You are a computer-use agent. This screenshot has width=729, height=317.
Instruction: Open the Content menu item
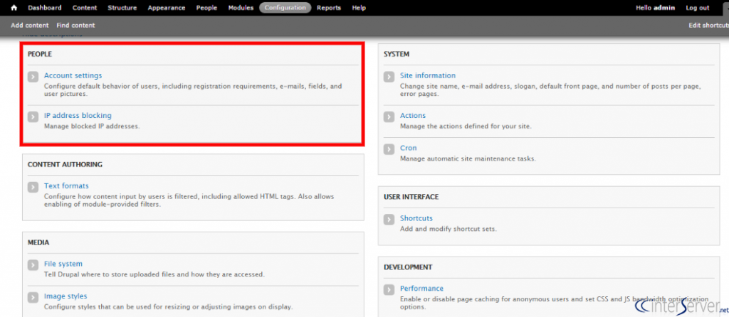[85, 8]
